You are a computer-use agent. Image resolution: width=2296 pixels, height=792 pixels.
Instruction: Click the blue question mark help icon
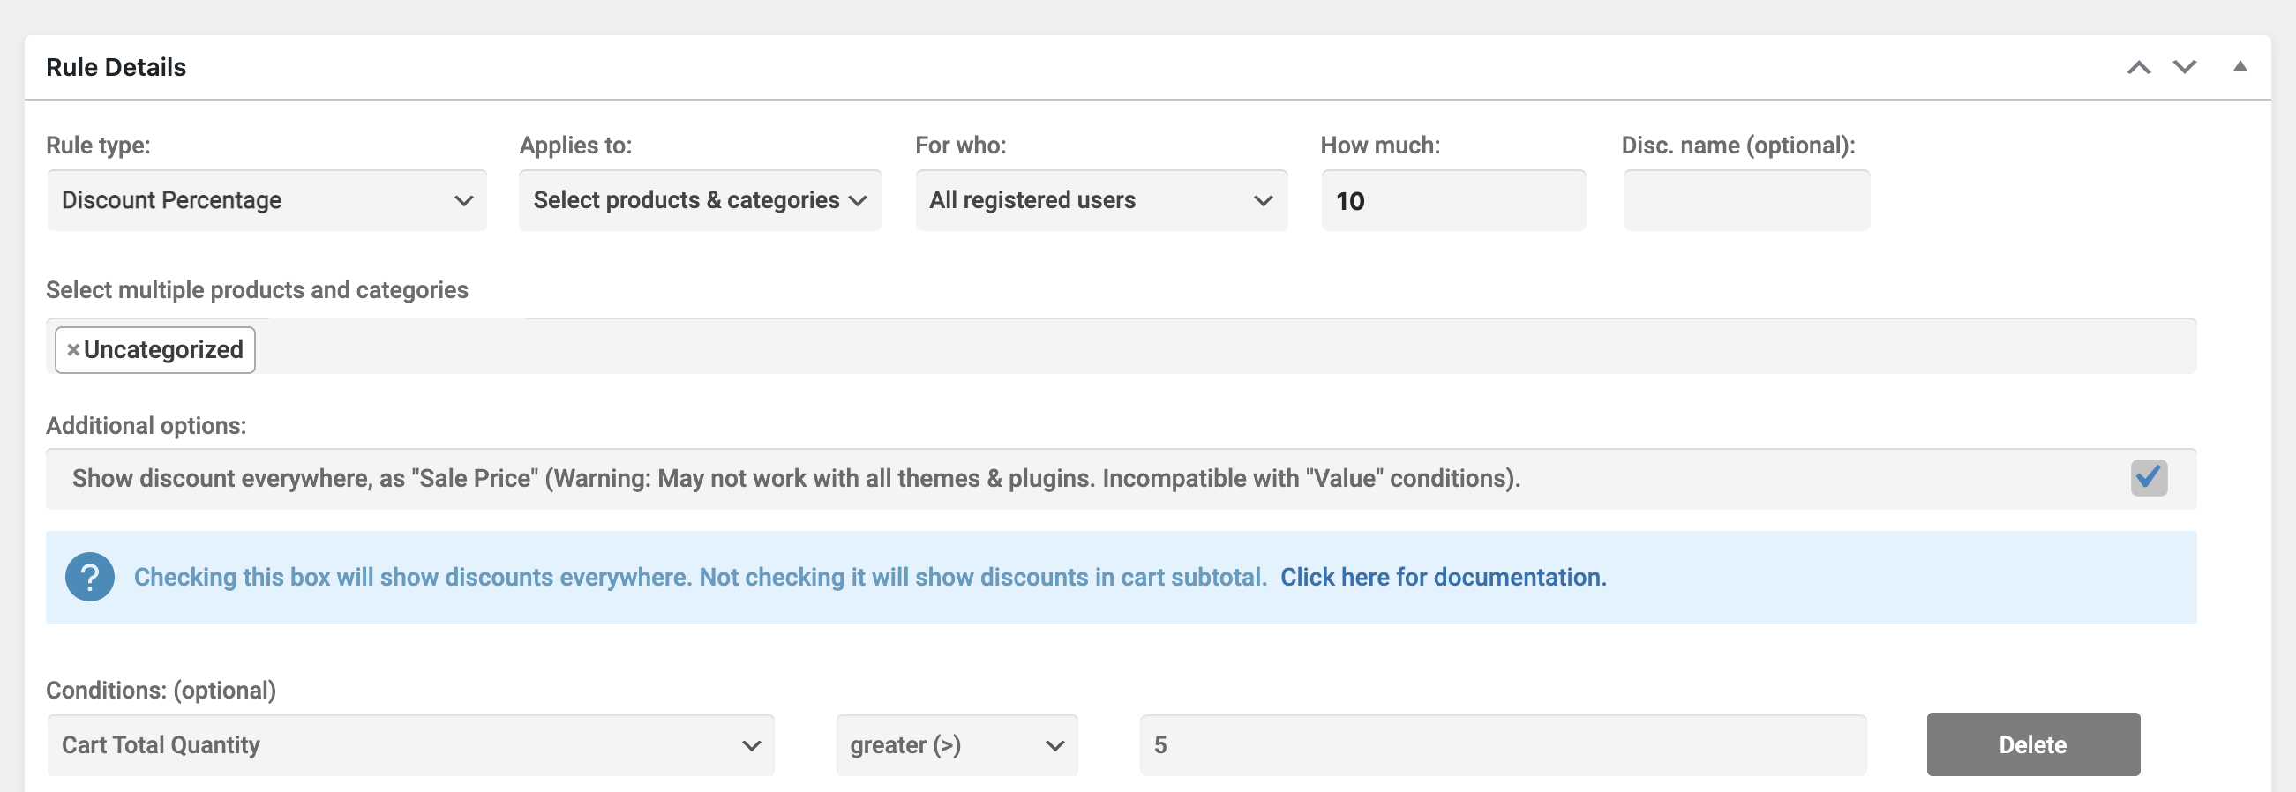tap(90, 578)
